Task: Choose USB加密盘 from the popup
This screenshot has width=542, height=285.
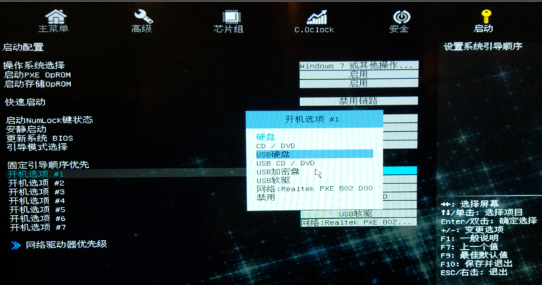Action: coord(277,171)
